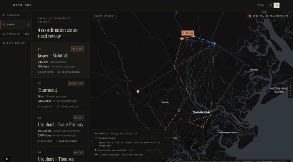293x162 pixels.
Task: Click the HIGH priority badge
Action: pyautogui.click(x=77, y=49)
